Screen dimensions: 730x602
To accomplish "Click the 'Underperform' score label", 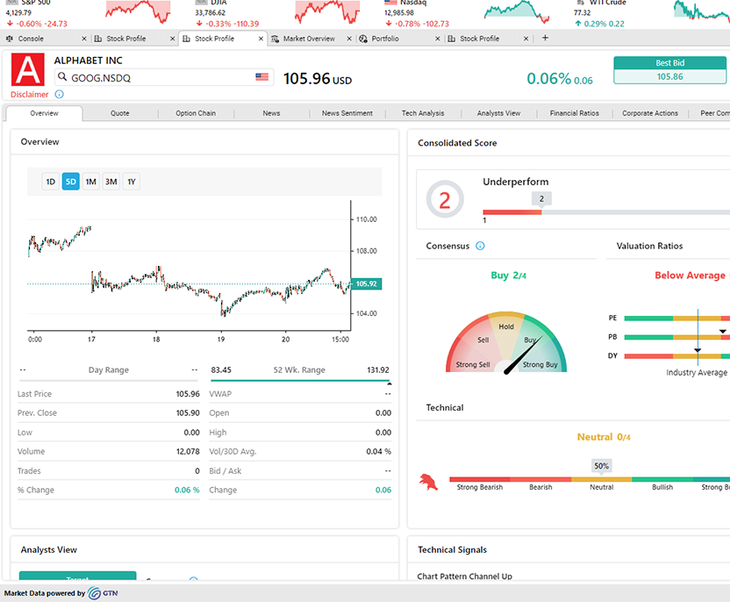I will 515,182.
